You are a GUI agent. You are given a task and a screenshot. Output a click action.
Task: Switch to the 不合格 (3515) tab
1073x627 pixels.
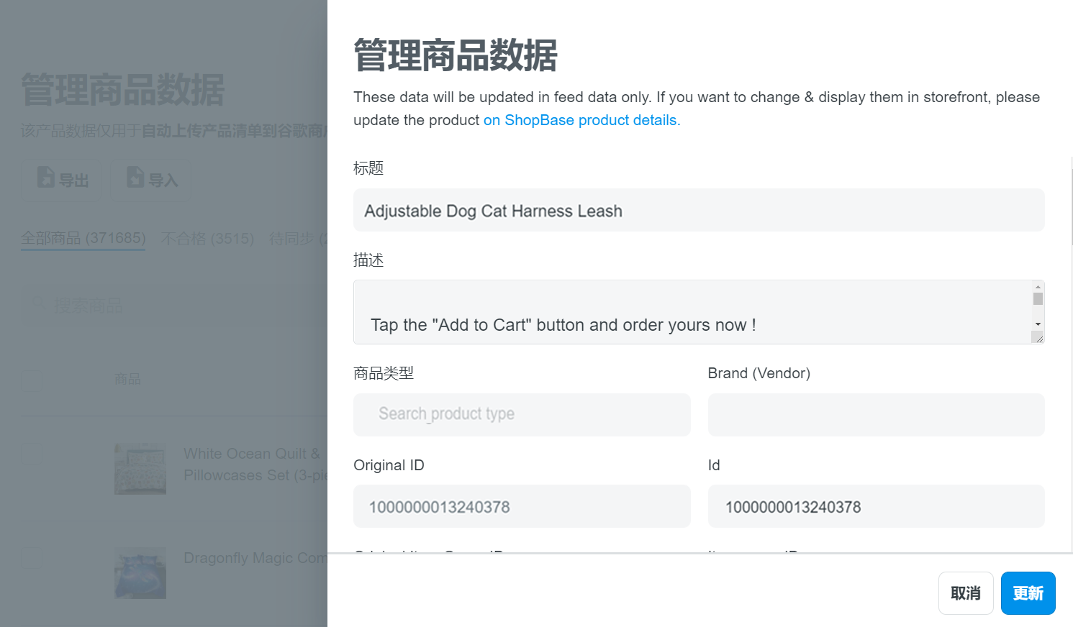pyautogui.click(x=207, y=238)
